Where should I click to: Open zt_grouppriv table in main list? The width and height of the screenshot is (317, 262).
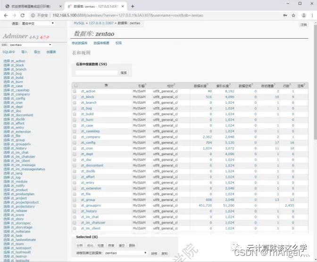[x=91, y=205]
